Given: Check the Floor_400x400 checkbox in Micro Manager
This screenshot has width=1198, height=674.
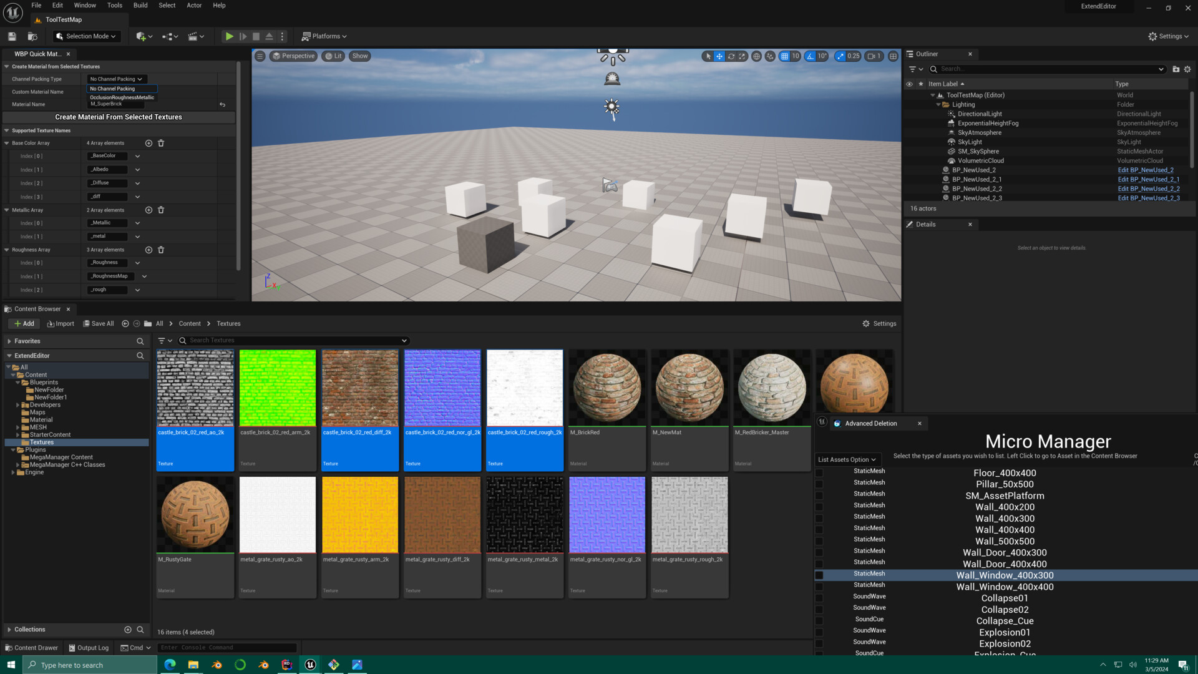Looking at the screenshot, I should pos(819,472).
